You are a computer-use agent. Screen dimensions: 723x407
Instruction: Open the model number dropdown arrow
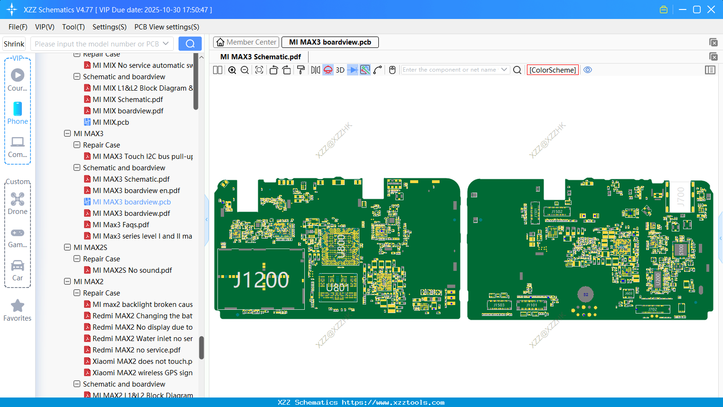pyautogui.click(x=166, y=44)
